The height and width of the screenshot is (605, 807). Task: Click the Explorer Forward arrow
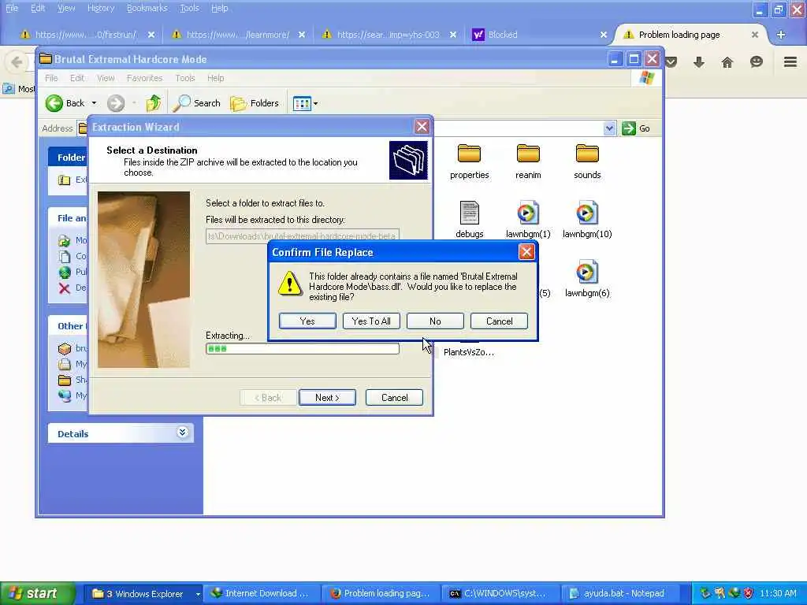coord(116,103)
